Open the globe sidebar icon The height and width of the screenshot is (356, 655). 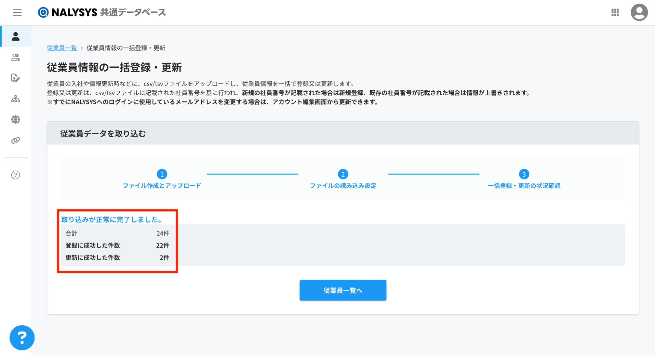(15, 120)
